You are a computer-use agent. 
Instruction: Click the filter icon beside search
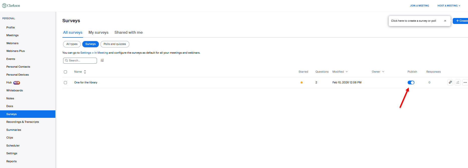[102, 60]
